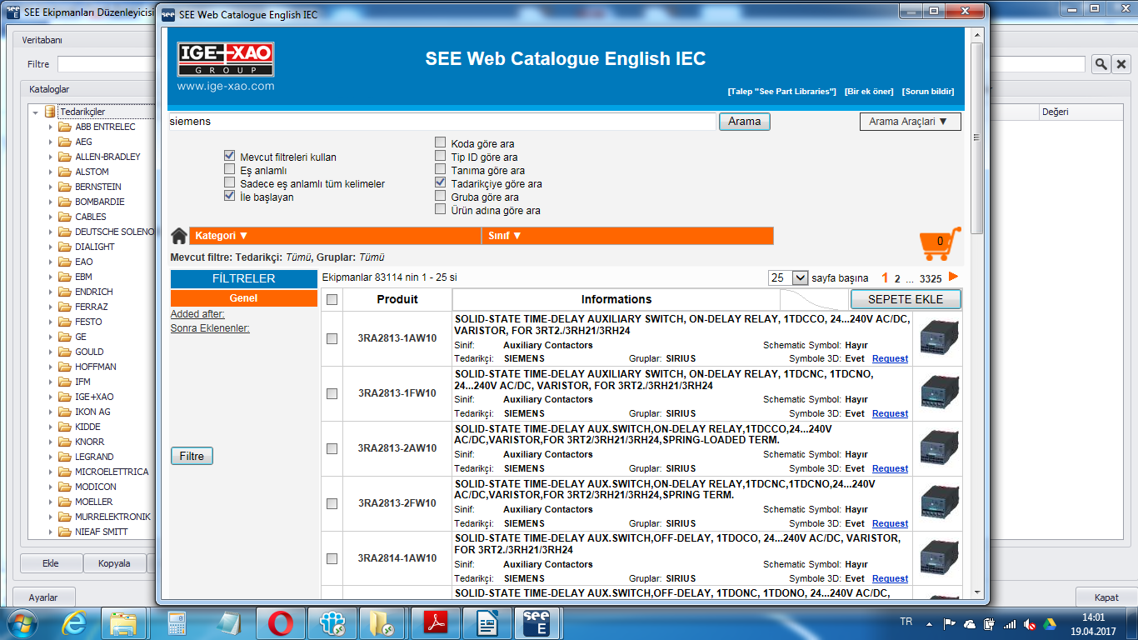This screenshot has height=640, width=1138.
Task: Click the Produit column header
Action: (397, 299)
